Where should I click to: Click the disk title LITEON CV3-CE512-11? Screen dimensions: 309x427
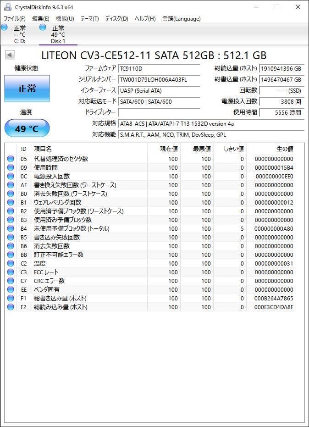(x=154, y=55)
